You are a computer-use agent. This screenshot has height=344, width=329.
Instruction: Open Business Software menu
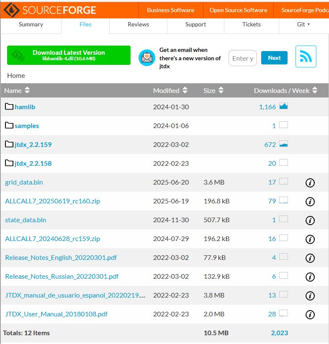click(170, 10)
